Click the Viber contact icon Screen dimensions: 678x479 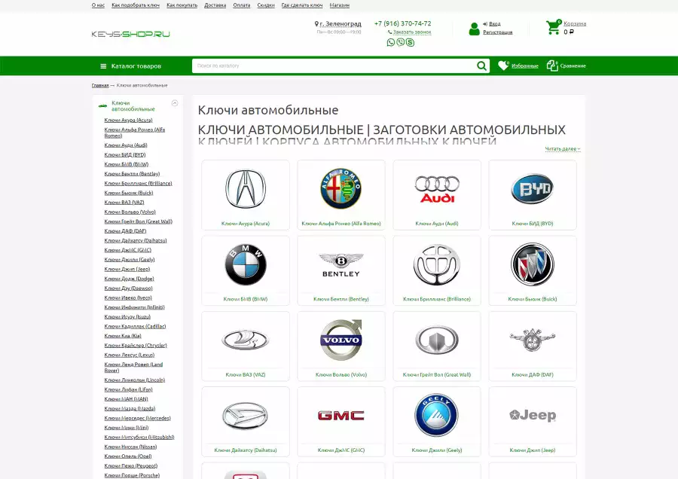[x=401, y=42]
